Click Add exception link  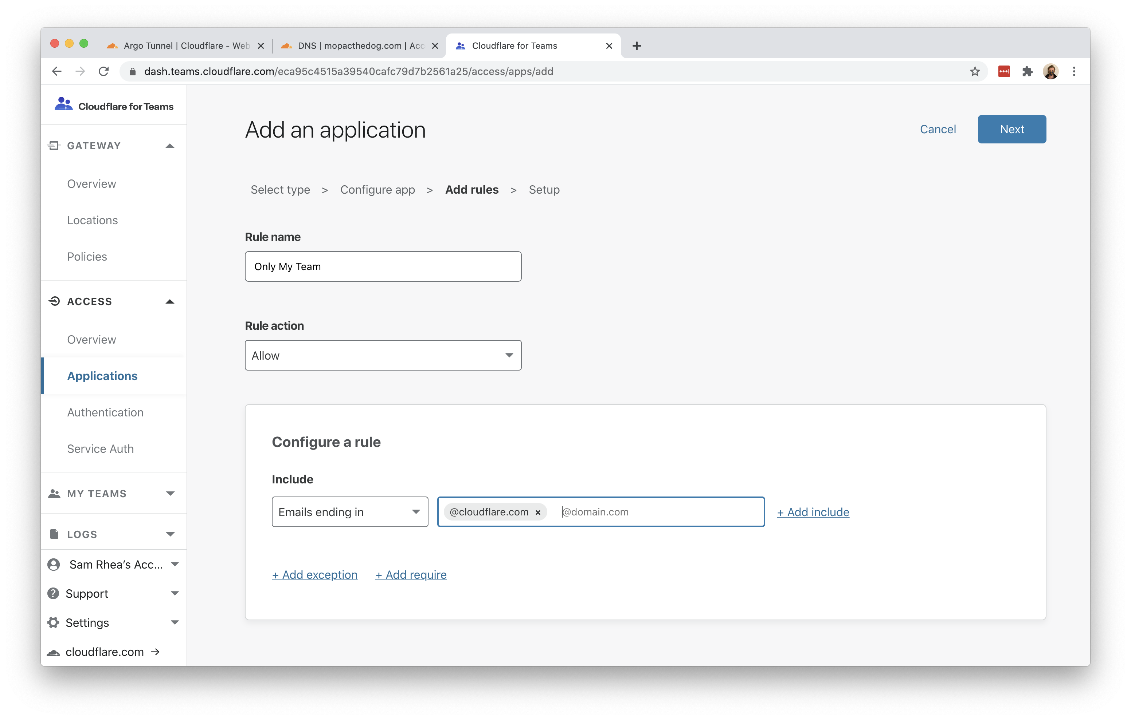(314, 574)
